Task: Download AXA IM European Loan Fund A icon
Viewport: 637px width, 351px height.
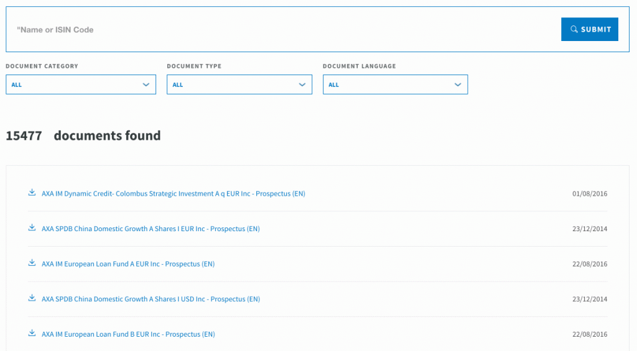Action: point(32,263)
